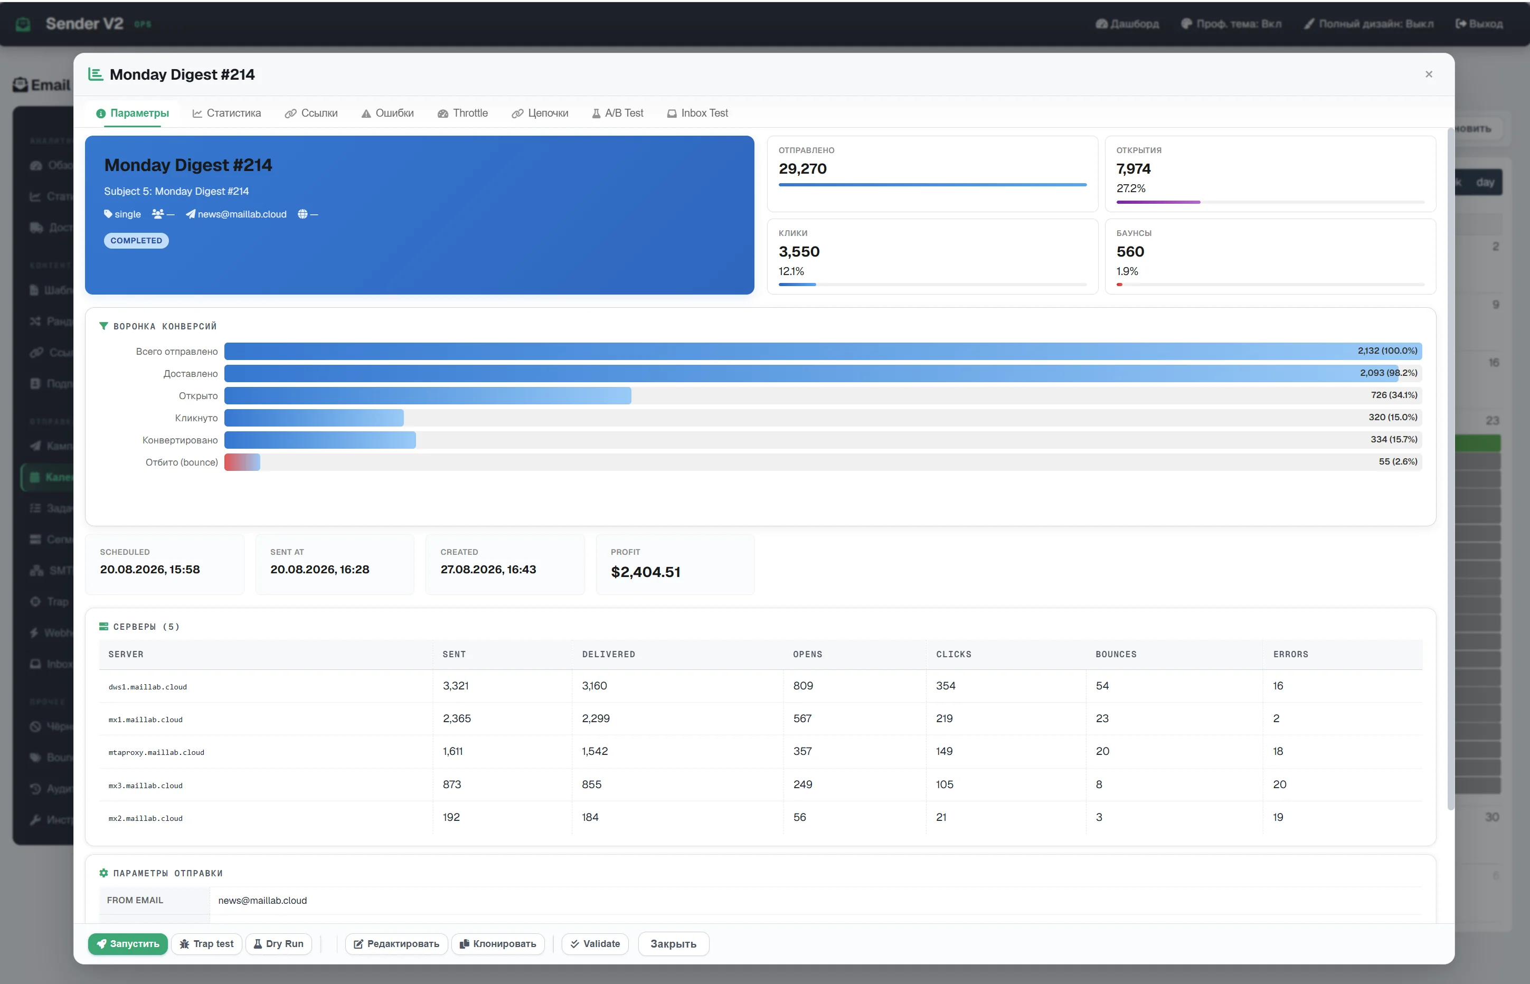Click the Редактировать button
This screenshot has height=984, width=1530.
396,944
